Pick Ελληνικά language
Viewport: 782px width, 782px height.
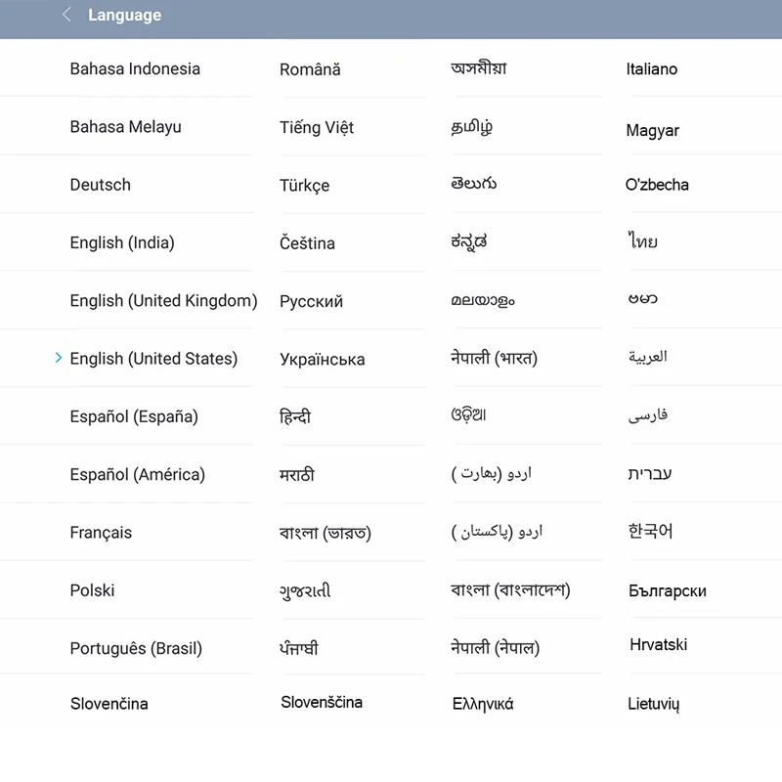click(483, 704)
